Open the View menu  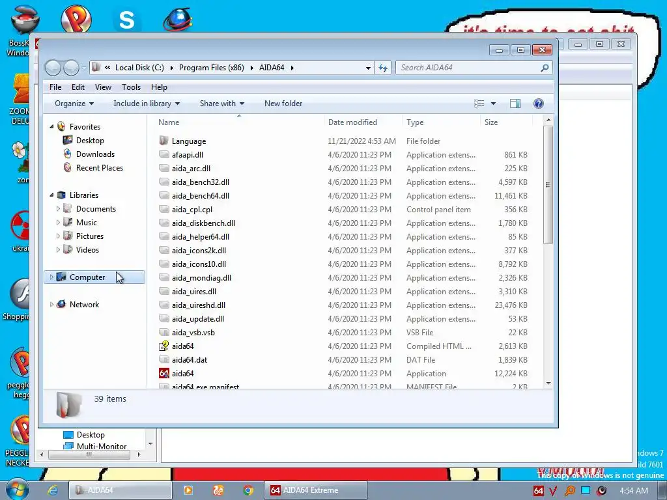103,87
